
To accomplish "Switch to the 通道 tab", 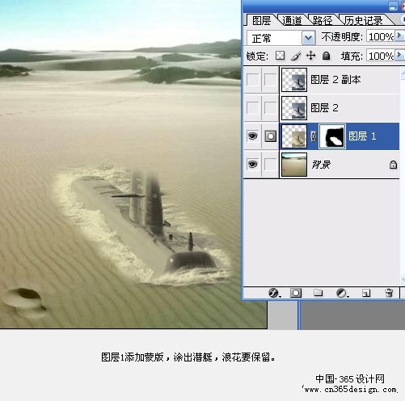I will click(x=292, y=20).
